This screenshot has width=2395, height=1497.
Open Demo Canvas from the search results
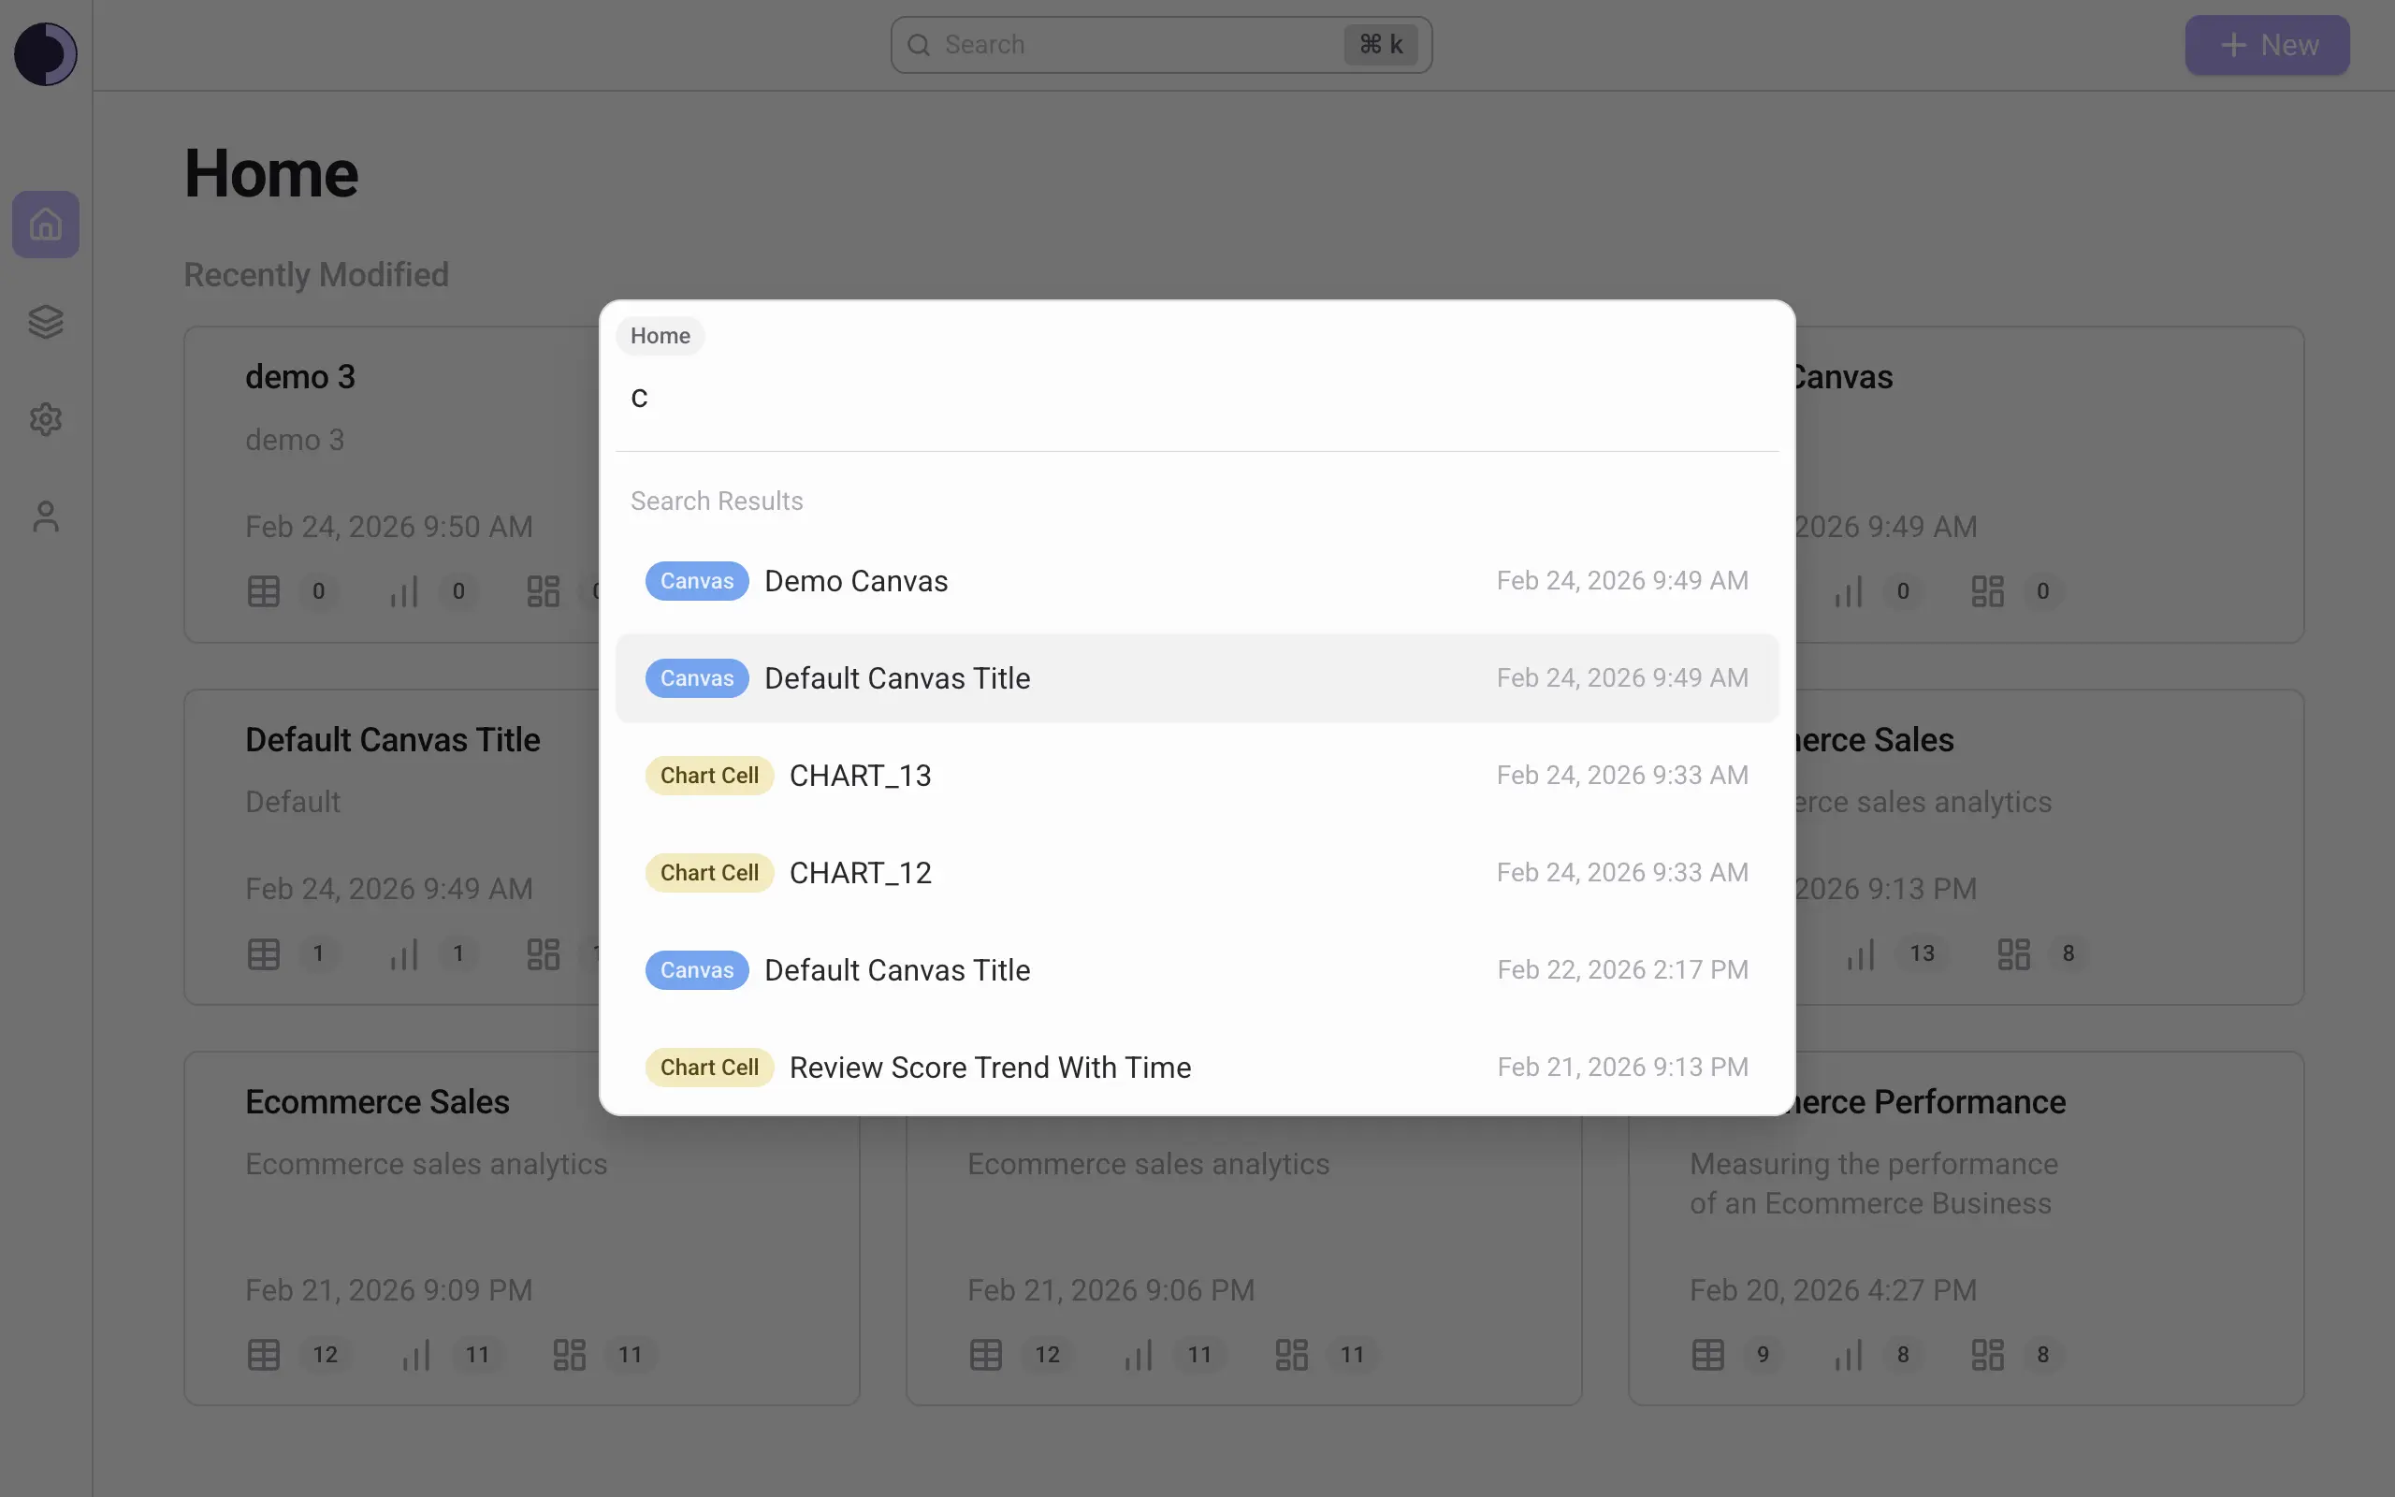click(x=855, y=580)
